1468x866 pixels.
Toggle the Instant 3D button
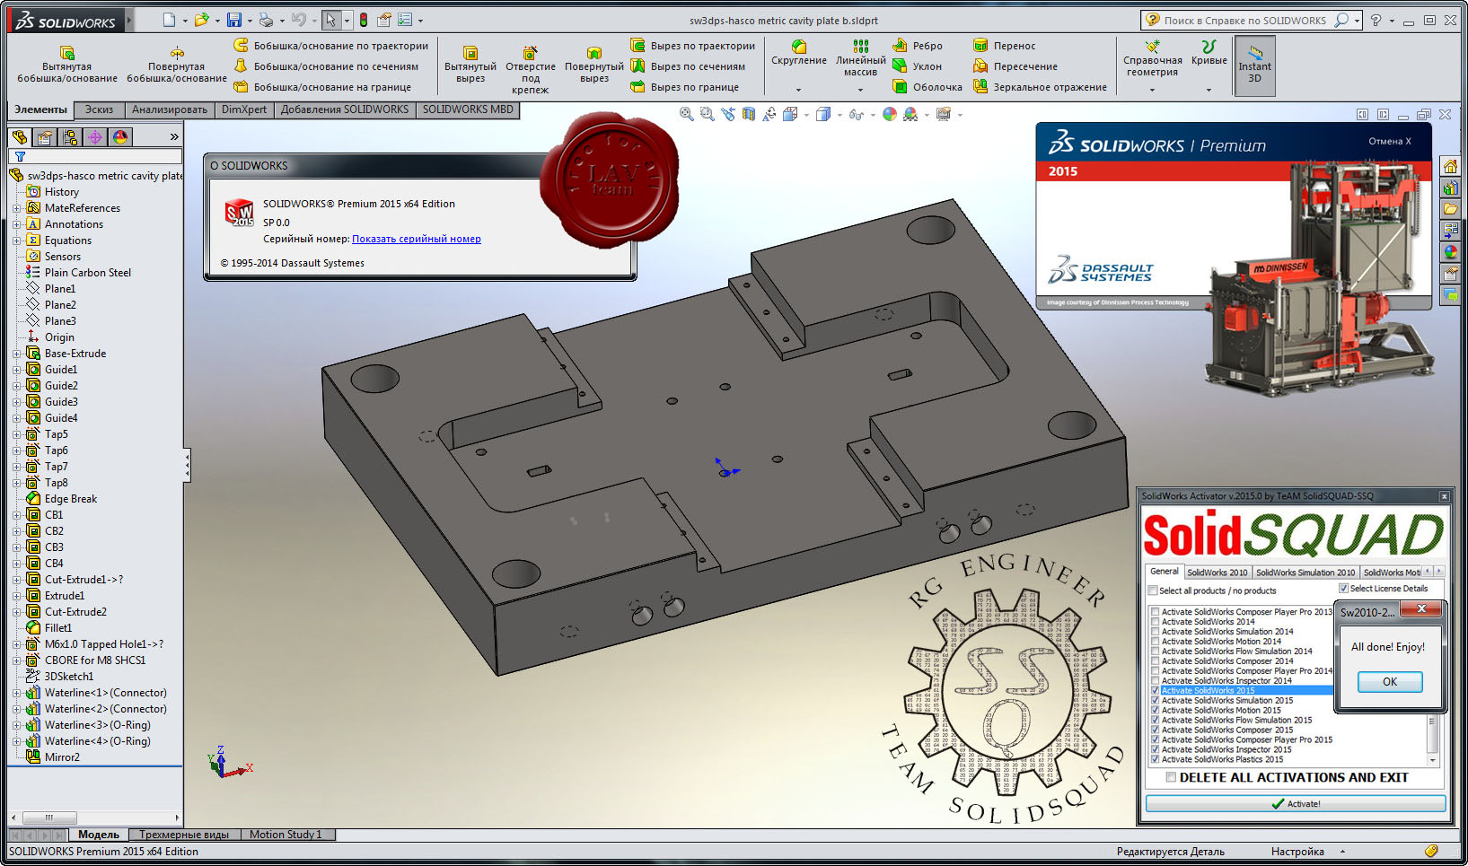click(1254, 66)
